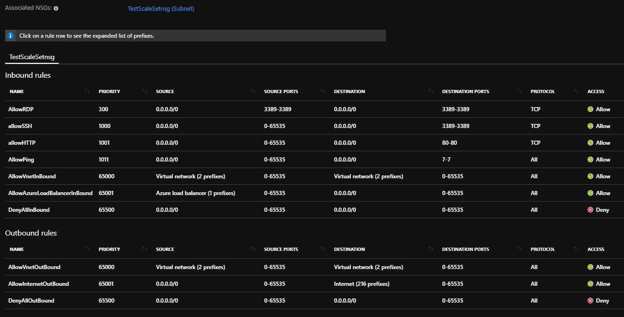
Task: Sort outbound rules by Protocol sort arrows
Action: coord(576,249)
